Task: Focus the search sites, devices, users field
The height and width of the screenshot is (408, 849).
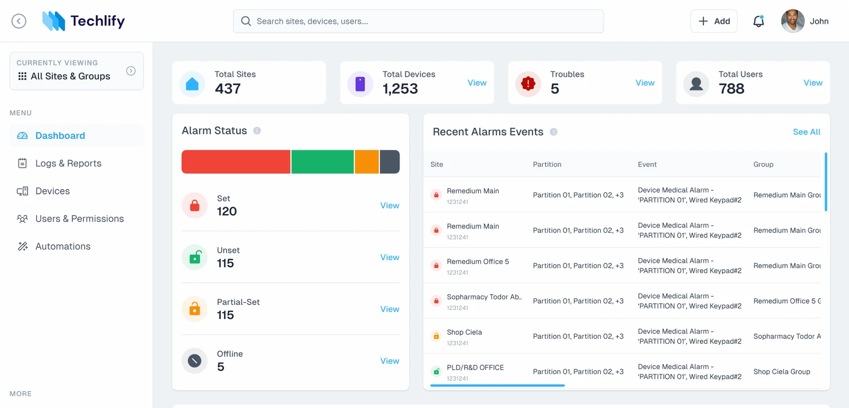Action: [x=418, y=21]
